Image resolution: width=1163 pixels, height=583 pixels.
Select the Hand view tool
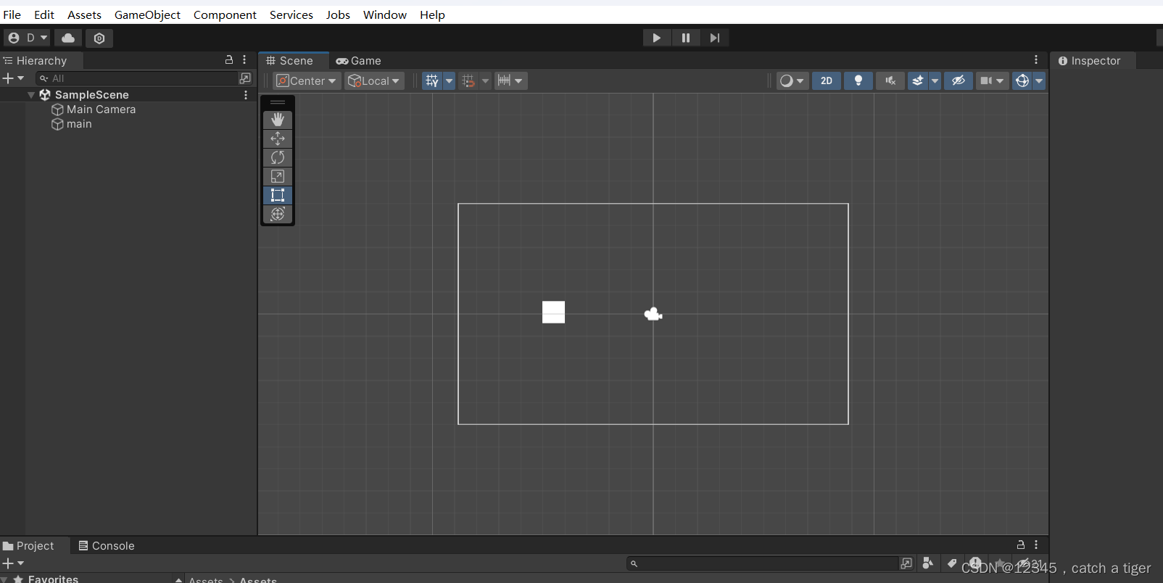[x=278, y=120]
